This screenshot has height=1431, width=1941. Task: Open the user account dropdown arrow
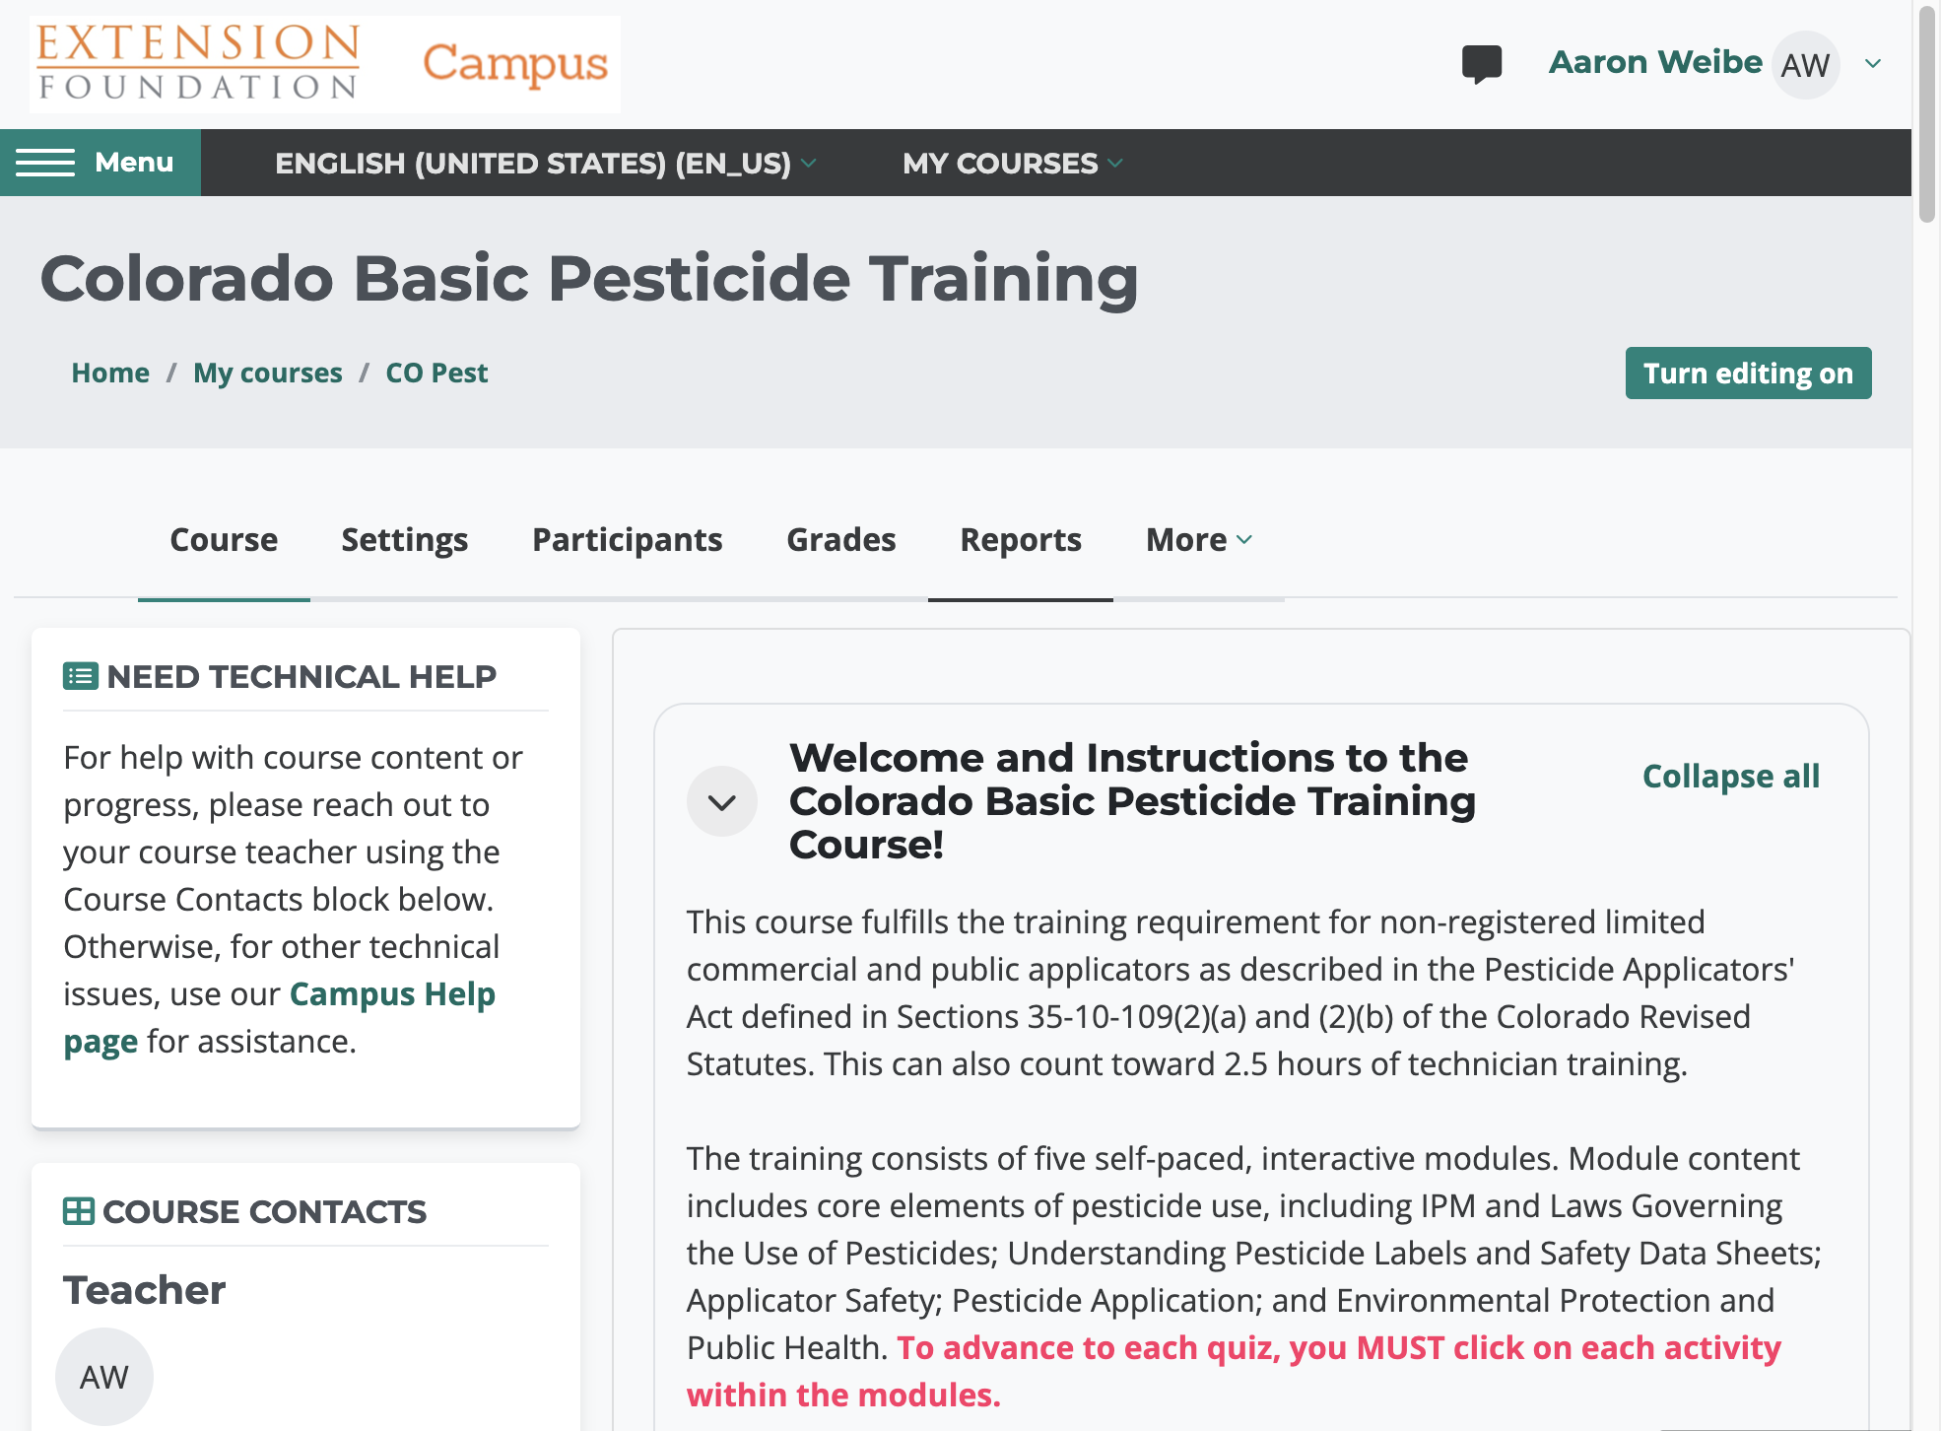tap(1873, 64)
